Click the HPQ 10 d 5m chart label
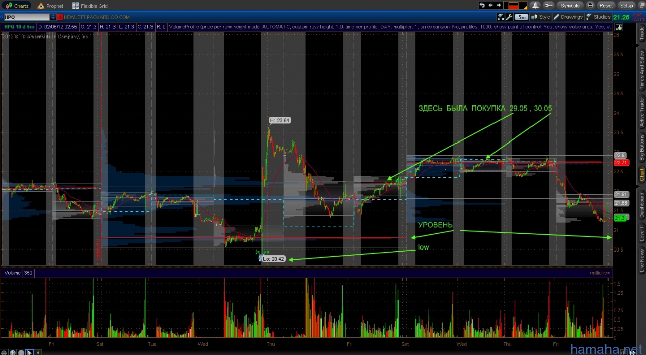Screen dimensions: 646x355 pyautogui.click(x=20, y=26)
